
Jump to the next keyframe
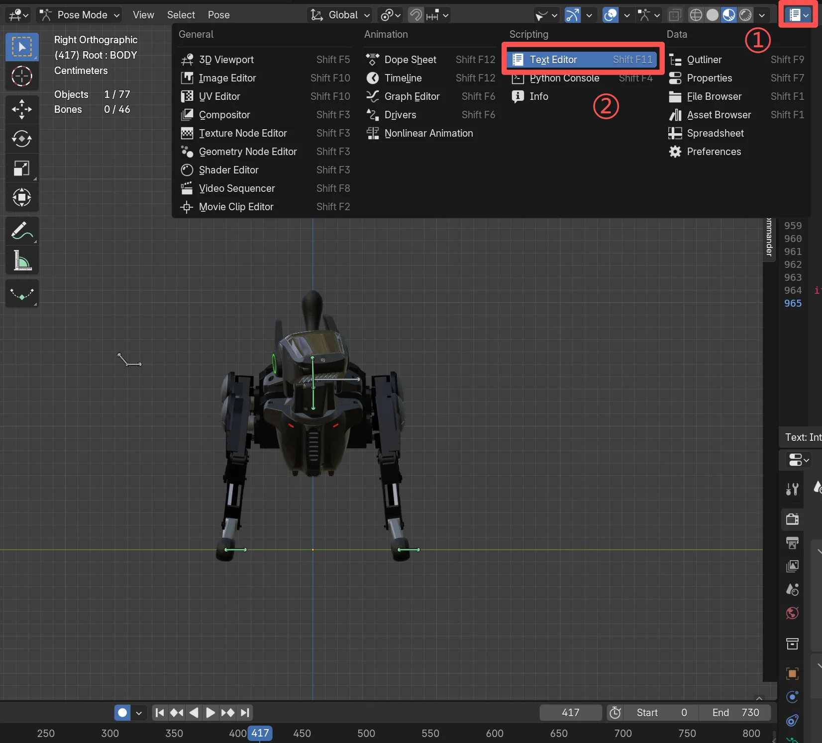[227, 713]
